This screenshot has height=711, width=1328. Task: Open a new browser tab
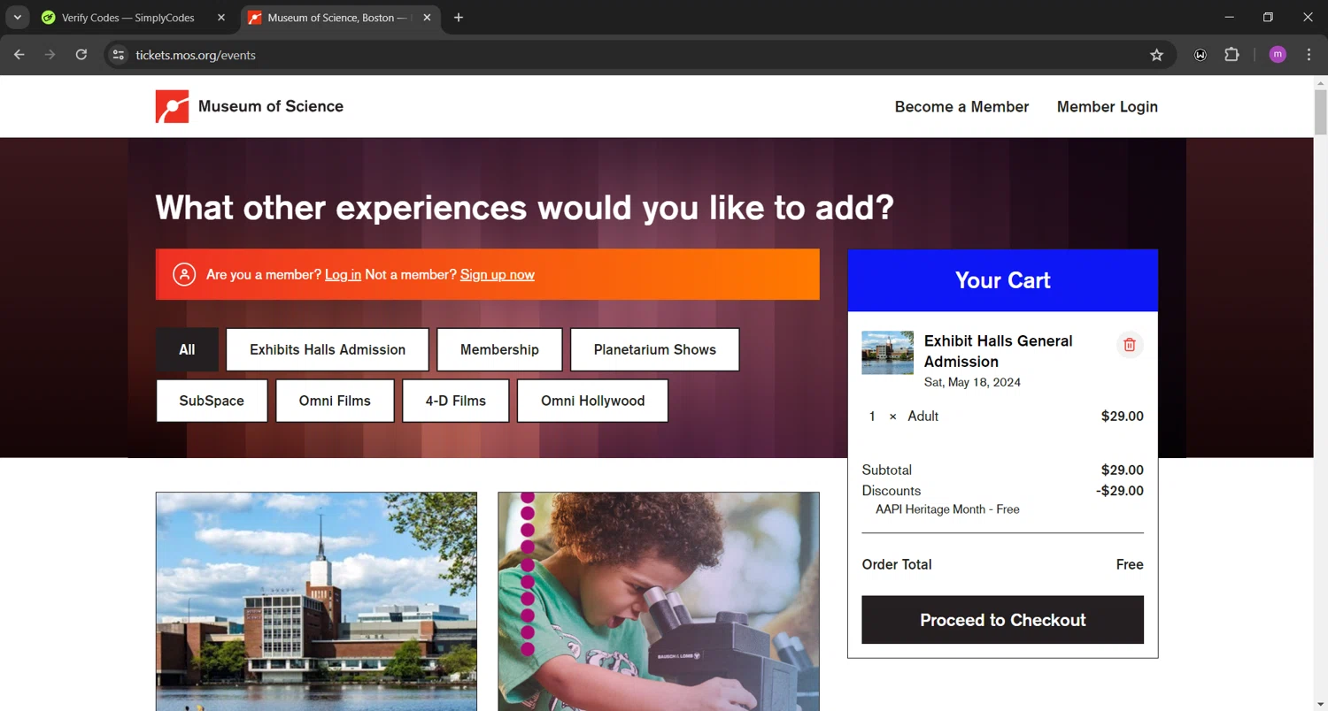(x=458, y=18)
